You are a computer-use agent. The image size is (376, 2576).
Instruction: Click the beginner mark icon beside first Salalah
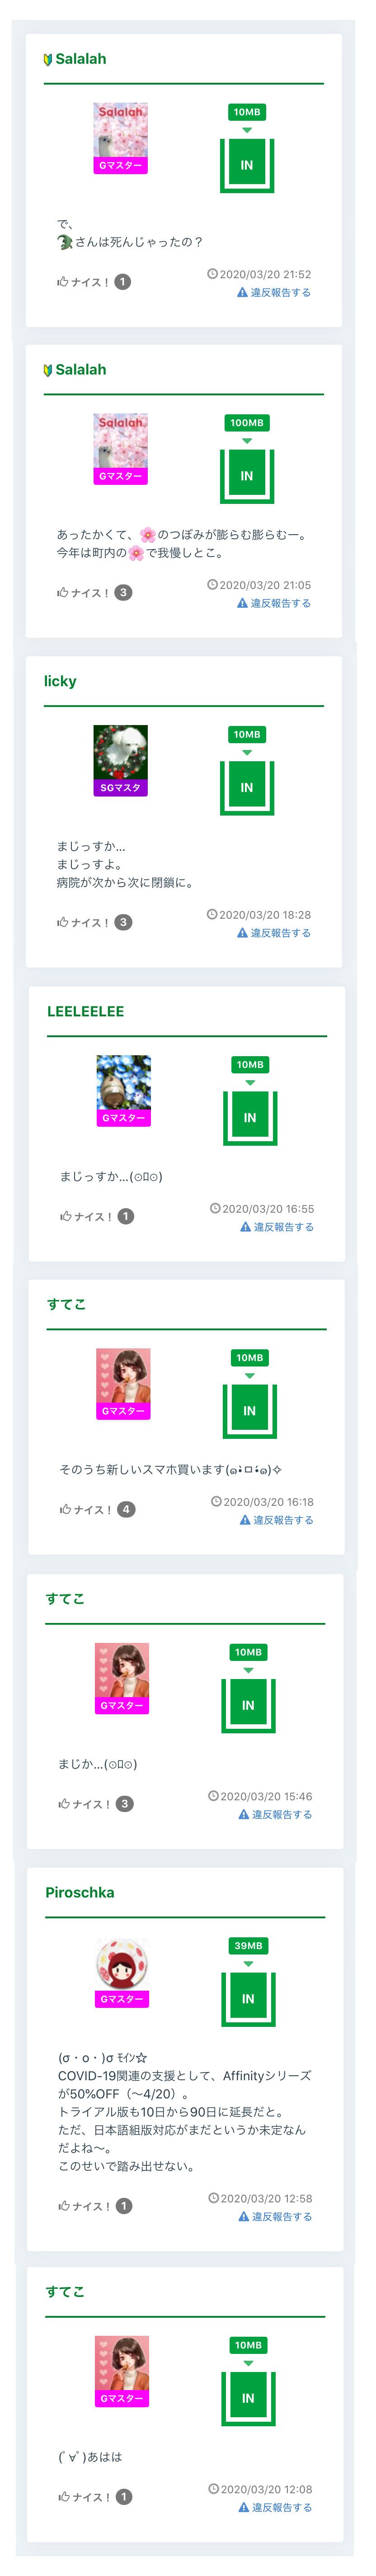point(48,60)
